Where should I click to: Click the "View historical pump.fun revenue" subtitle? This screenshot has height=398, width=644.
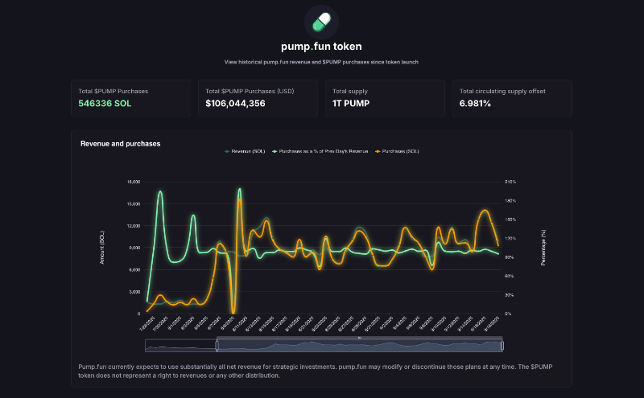[321, 62]
